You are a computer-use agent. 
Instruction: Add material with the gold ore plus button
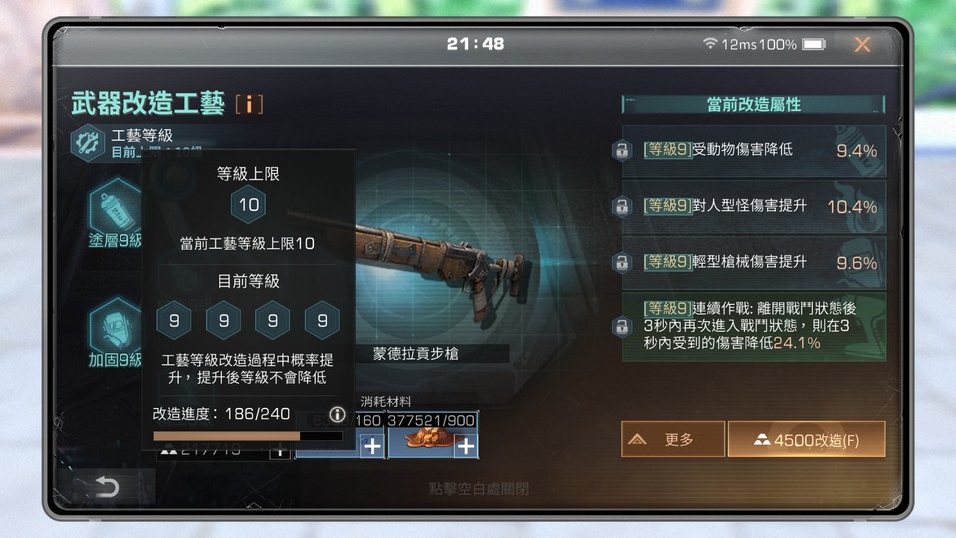pos(466,447)
